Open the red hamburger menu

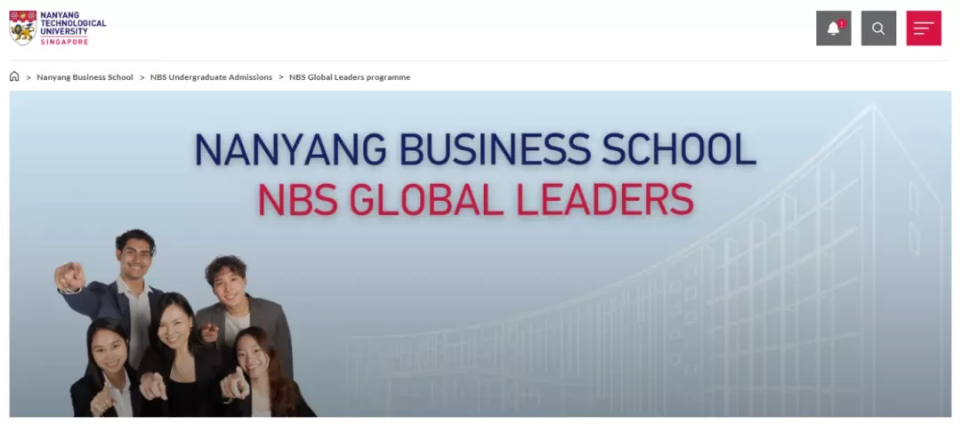coord(924,28)
